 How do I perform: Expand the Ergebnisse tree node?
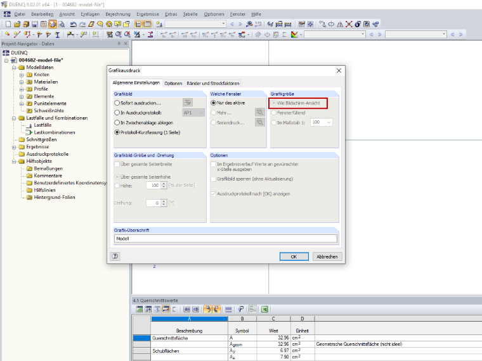pyautogui.click(x=14, y=147)
